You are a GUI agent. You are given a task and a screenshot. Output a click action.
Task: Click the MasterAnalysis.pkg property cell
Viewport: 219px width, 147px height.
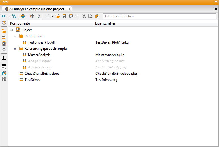110,55
